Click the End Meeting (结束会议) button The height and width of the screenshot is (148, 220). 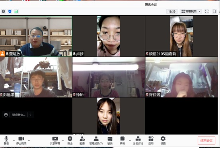point(206,140)
